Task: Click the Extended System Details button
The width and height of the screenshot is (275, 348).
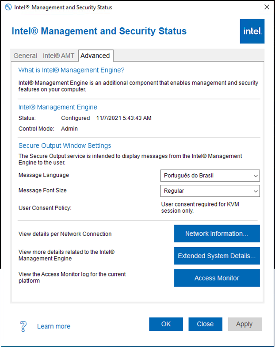Action: coord(217,256)
